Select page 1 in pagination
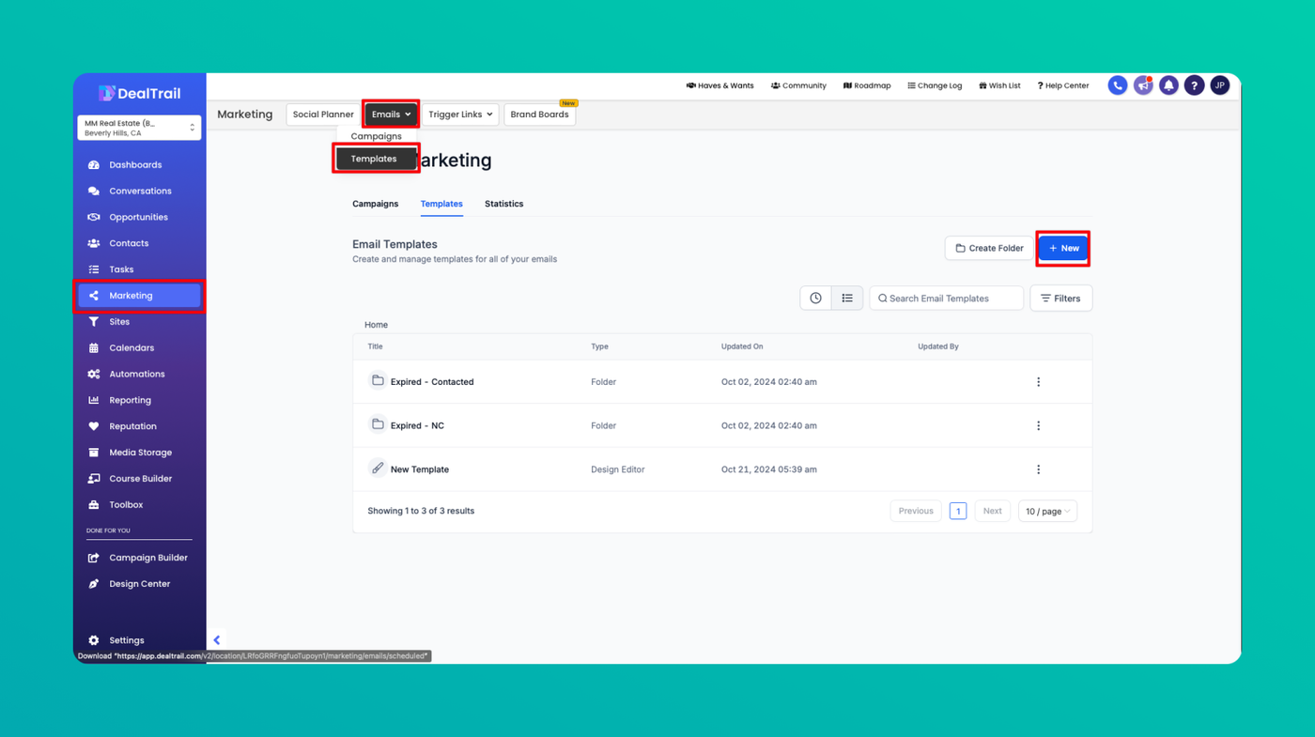The width and height of the screenshot is (1315, 737). (958, 512)
